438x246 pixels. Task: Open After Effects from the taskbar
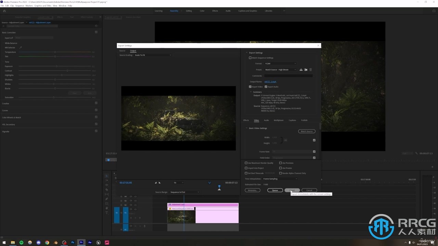point(90,243)
